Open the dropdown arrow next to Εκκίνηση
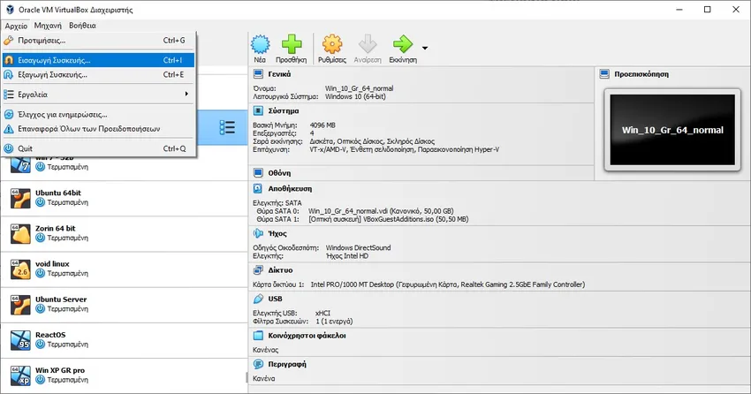The image size is (751, 394). tap(425, 48)
